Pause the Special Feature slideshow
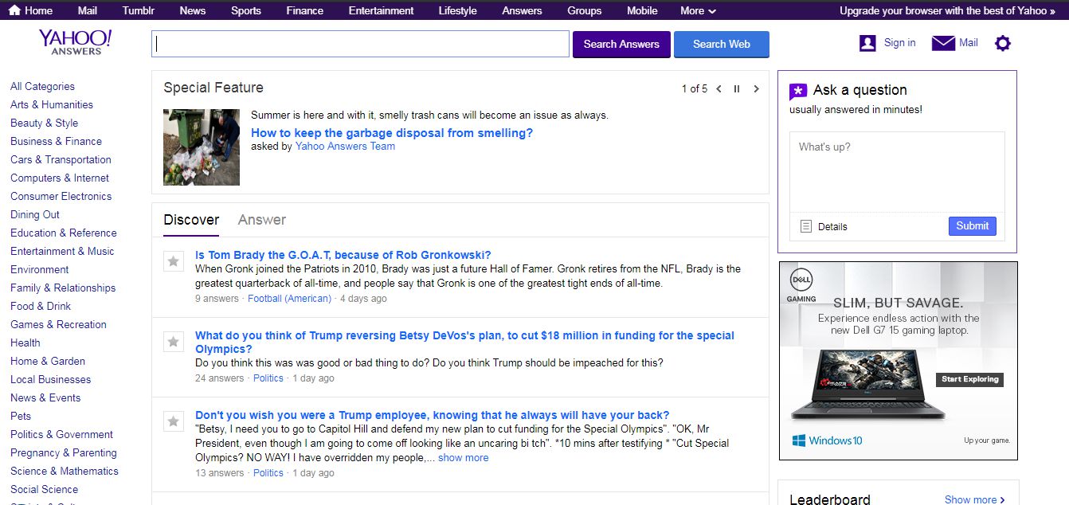1069x505 pixels. pyautogui.click(x=737, y=89)
